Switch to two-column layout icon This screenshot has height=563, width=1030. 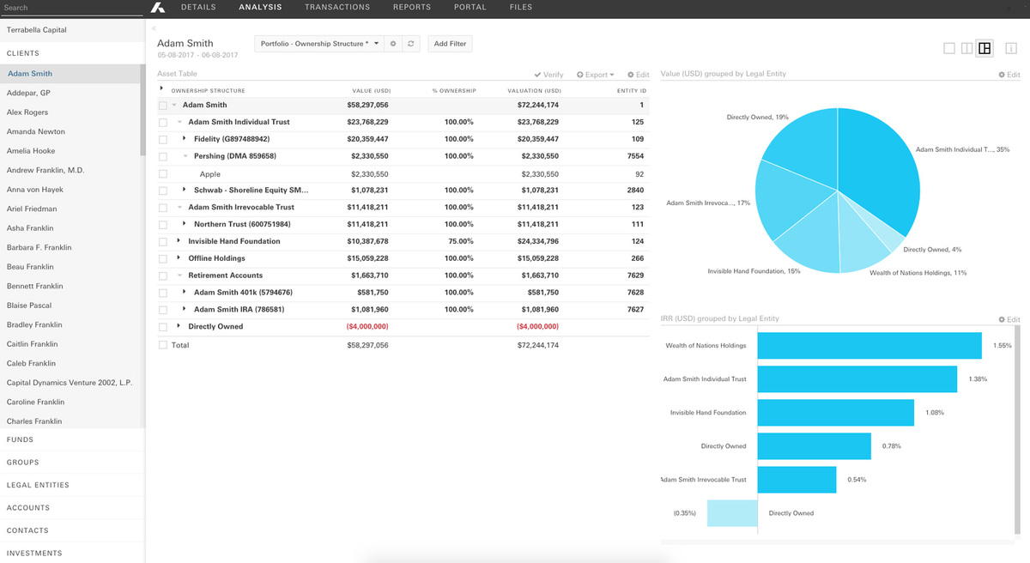click(966, 48)
